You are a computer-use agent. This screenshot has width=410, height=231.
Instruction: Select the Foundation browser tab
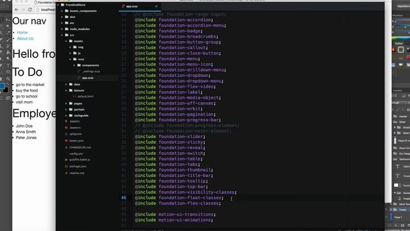(44, 3)
